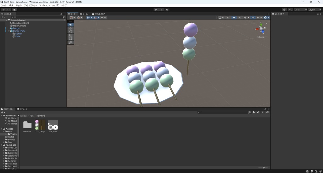The image size is (323, 173).
Task: Open the Hierarchy panel three-dot menu
Action: [x=64, y=14]
